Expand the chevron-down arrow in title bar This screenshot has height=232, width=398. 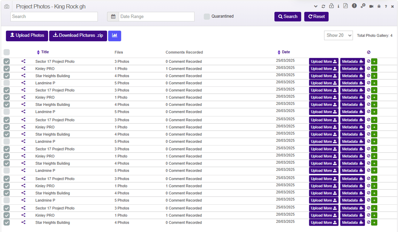tap(316, 6)
